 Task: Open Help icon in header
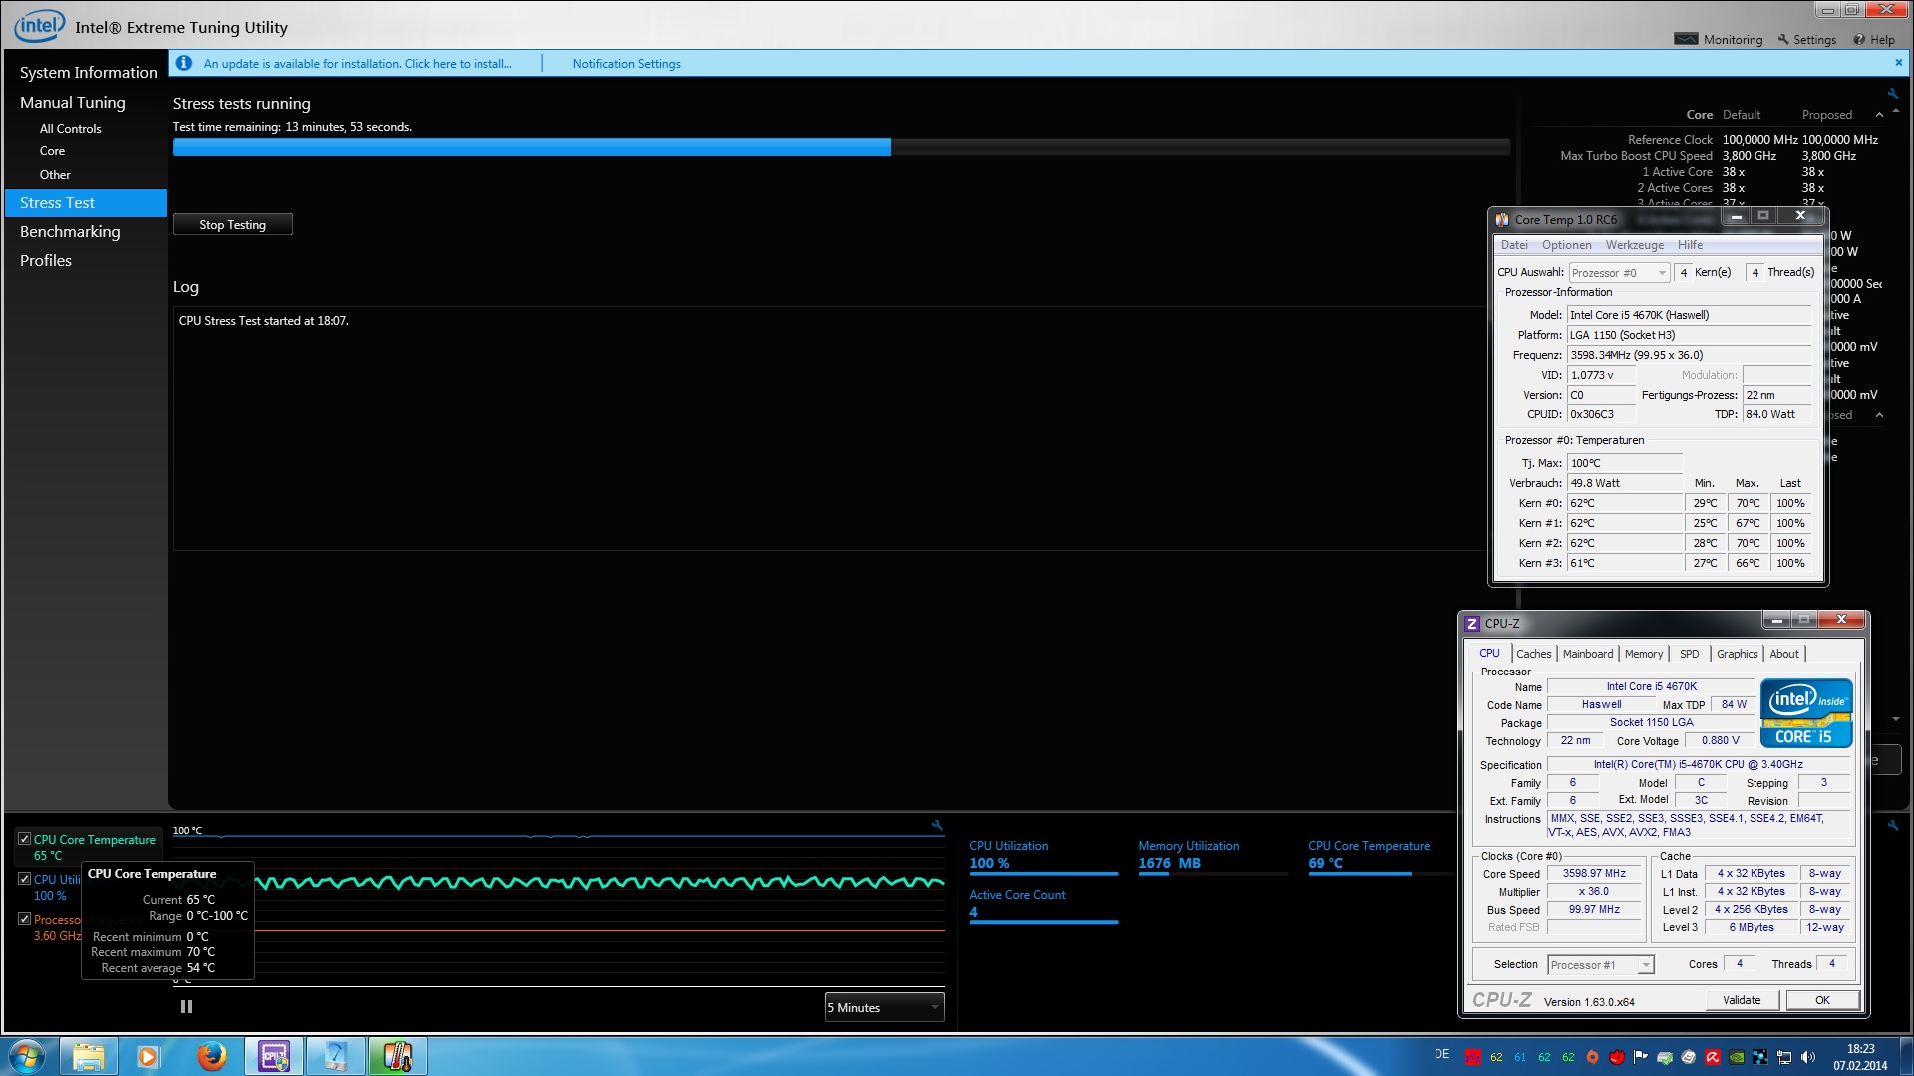1859,39
